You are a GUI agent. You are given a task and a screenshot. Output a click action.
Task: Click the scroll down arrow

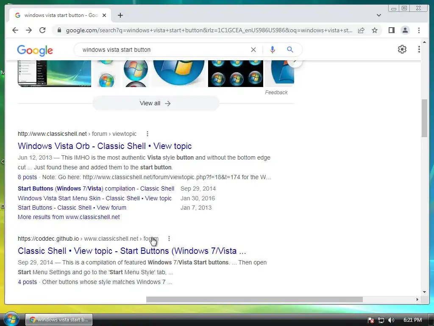[x=424, y=292]
